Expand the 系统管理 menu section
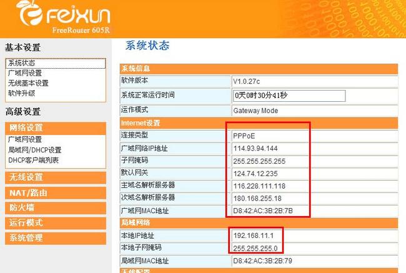This screenshot has height=273, width=406. pos(56,238)
